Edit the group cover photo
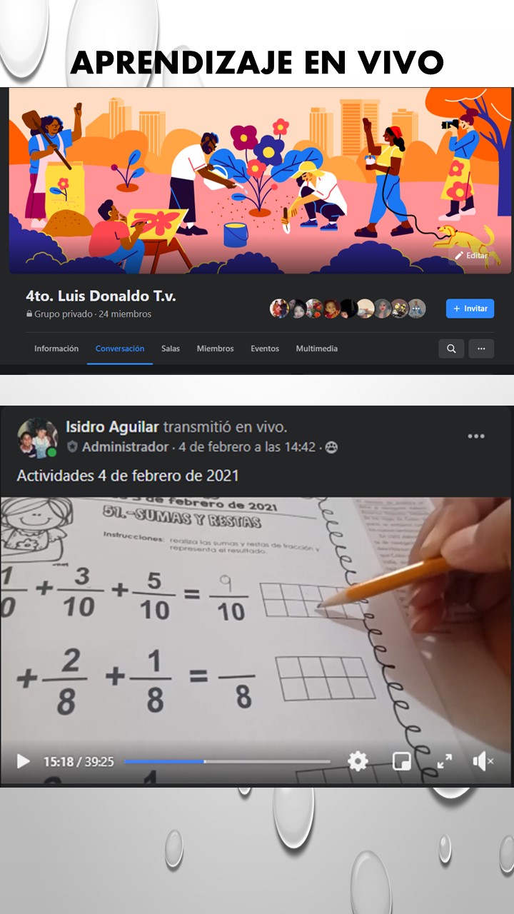This screenshot has height=914, width=514. pyautogui.click(x=472, y=255)
